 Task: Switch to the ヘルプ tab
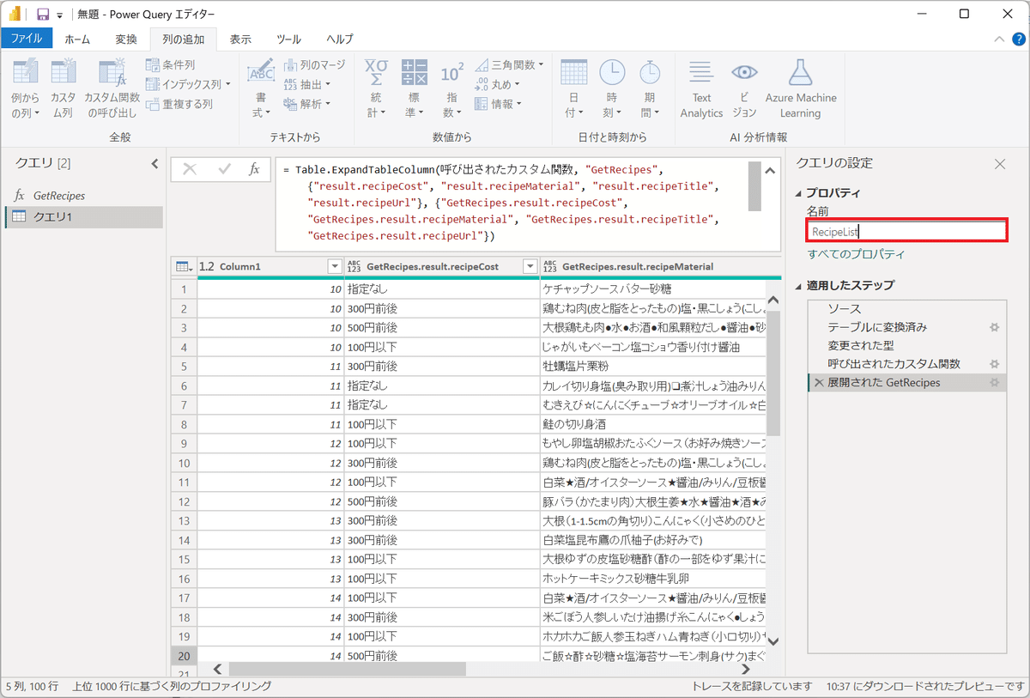(x=340, y=39)
